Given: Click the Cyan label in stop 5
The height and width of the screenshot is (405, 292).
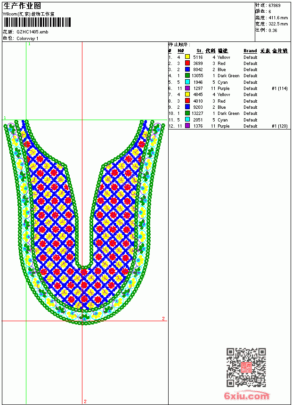Looking at the screenshot, I should coord(222,82).
